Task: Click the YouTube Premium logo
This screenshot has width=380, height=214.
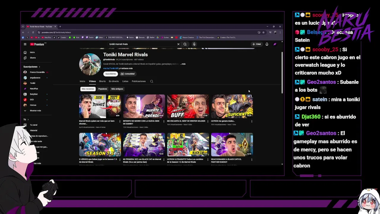Action: [x=37, y=44]
